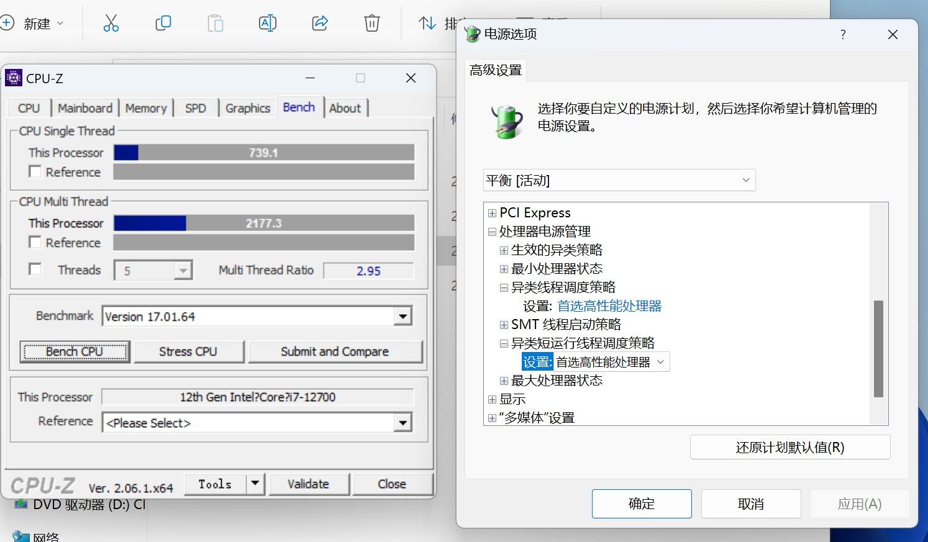Click 还原计划默认值(R) button
Screen dimensions: 928x542
pos(790,447)
